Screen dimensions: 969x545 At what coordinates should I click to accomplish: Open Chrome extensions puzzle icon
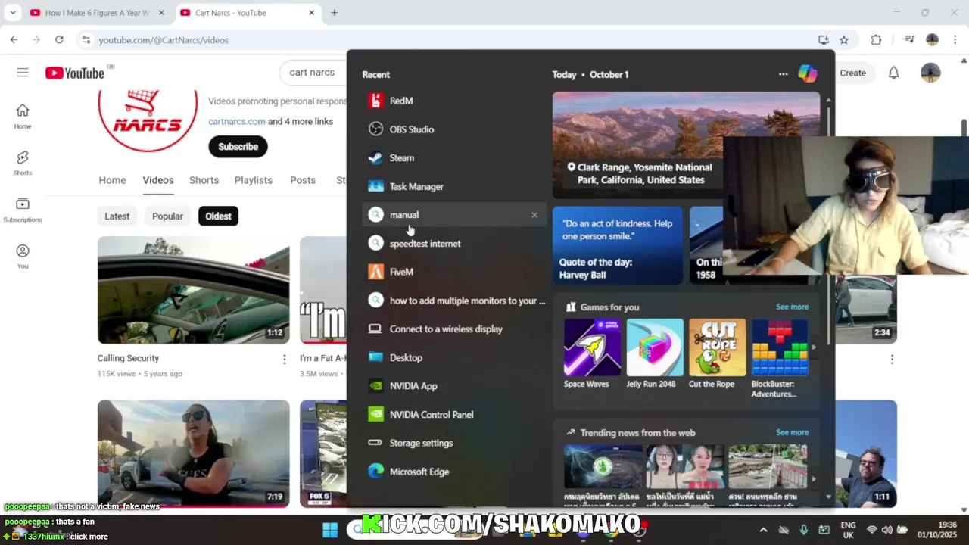pyautogui.click(x=876, y=40)
